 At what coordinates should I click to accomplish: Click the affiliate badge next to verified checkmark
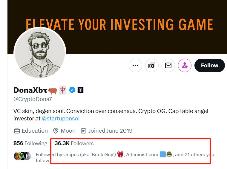coord(80,90)
